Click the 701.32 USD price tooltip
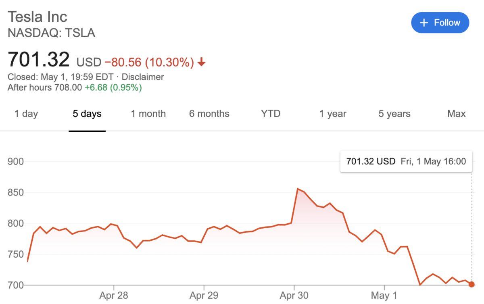Image resolution: width=484 pixels, height=304 pixels. pos(406,162)
